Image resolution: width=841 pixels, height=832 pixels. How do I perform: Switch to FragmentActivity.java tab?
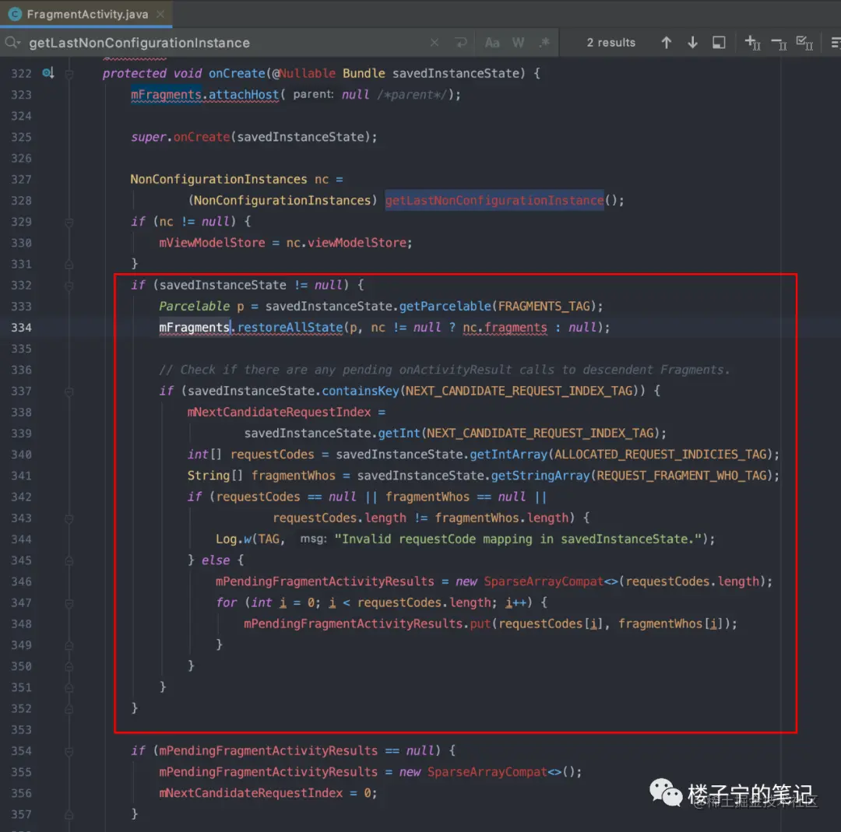point(87,15)
